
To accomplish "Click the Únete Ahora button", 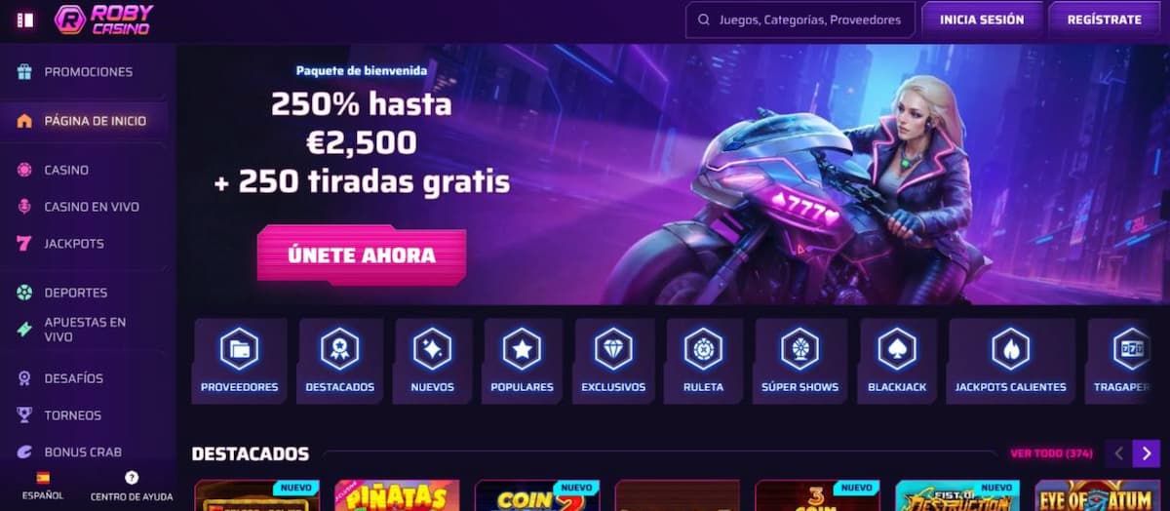I will [362, 255].
